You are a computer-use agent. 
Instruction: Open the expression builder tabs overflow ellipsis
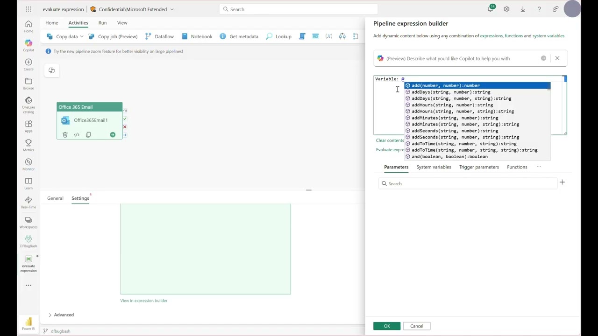pyautogui.click(x=539, y=167)
